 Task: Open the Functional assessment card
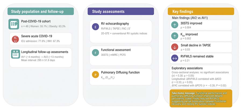[121, 56]
